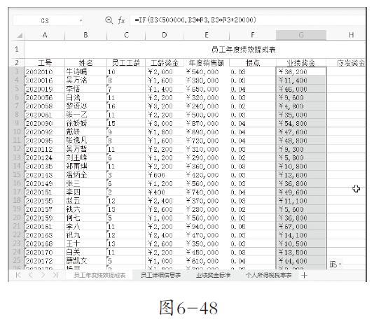Add a new sheet with plus icon

point(304,276)
